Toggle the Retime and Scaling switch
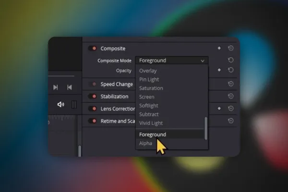 pyautogui.click(x=93, y=121)
